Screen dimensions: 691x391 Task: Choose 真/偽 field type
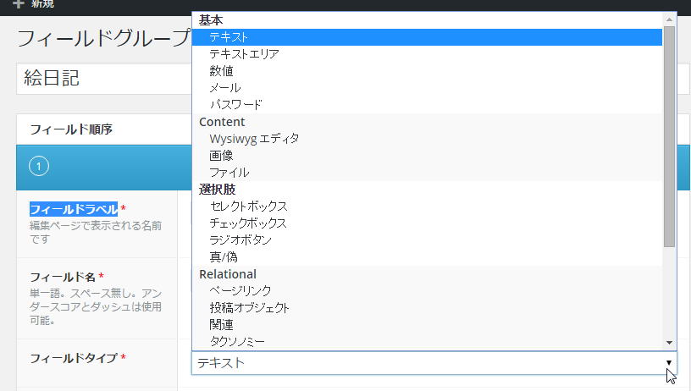pyautogui.click(x=427, y=257)
